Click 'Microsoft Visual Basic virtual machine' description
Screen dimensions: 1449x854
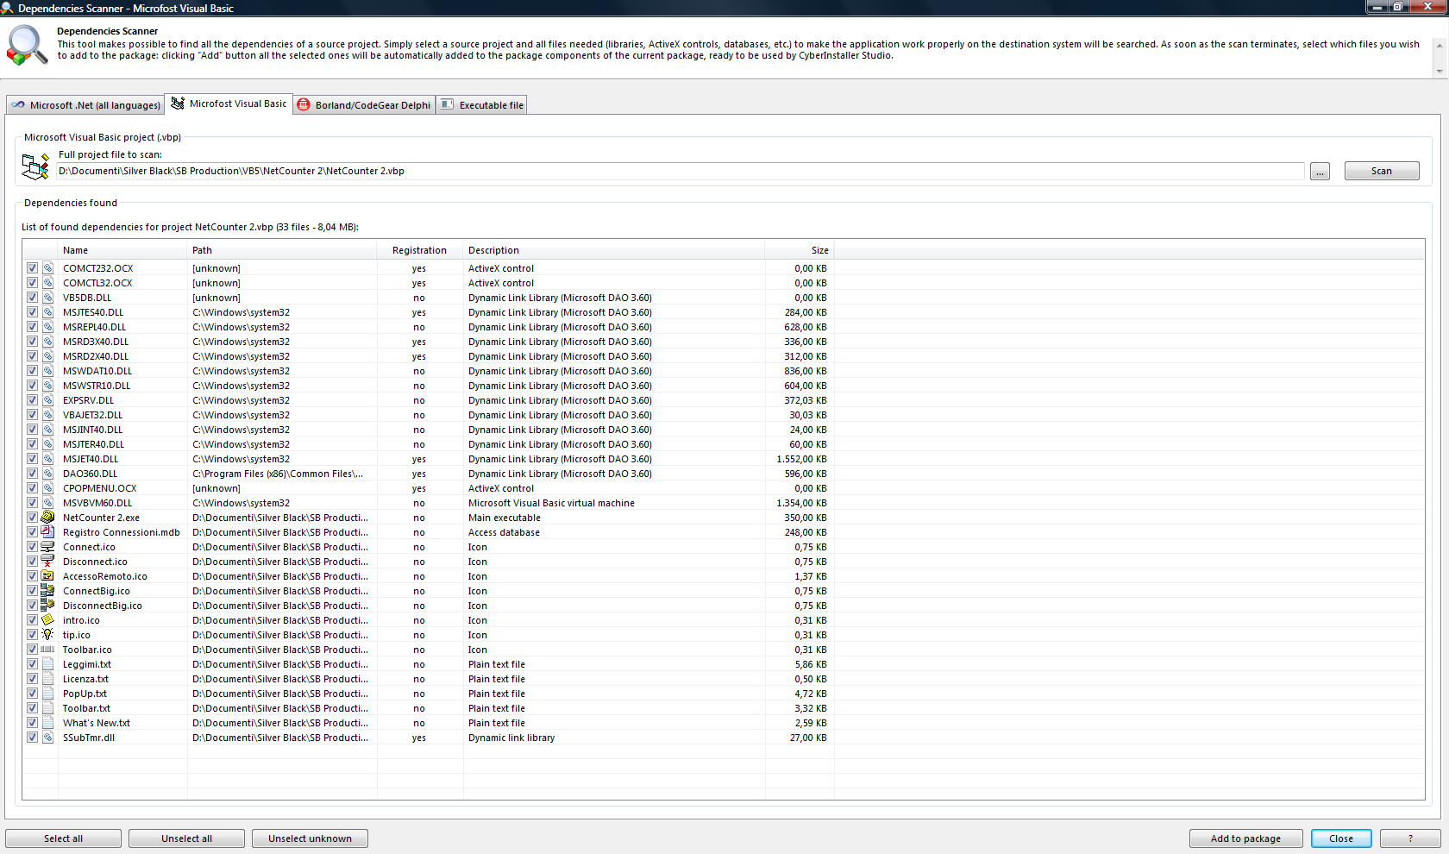point(551,503)
